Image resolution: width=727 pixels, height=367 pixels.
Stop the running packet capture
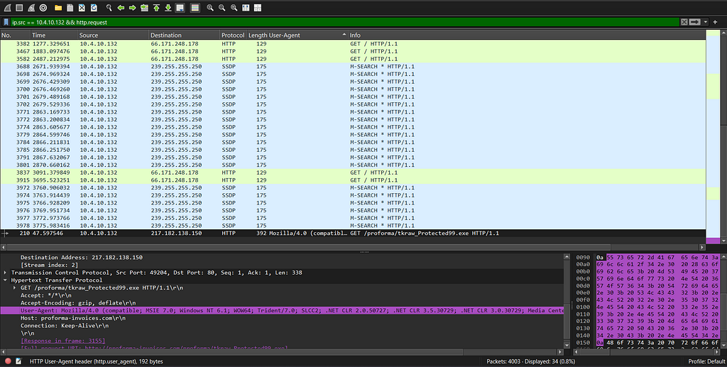coord(19,7)
